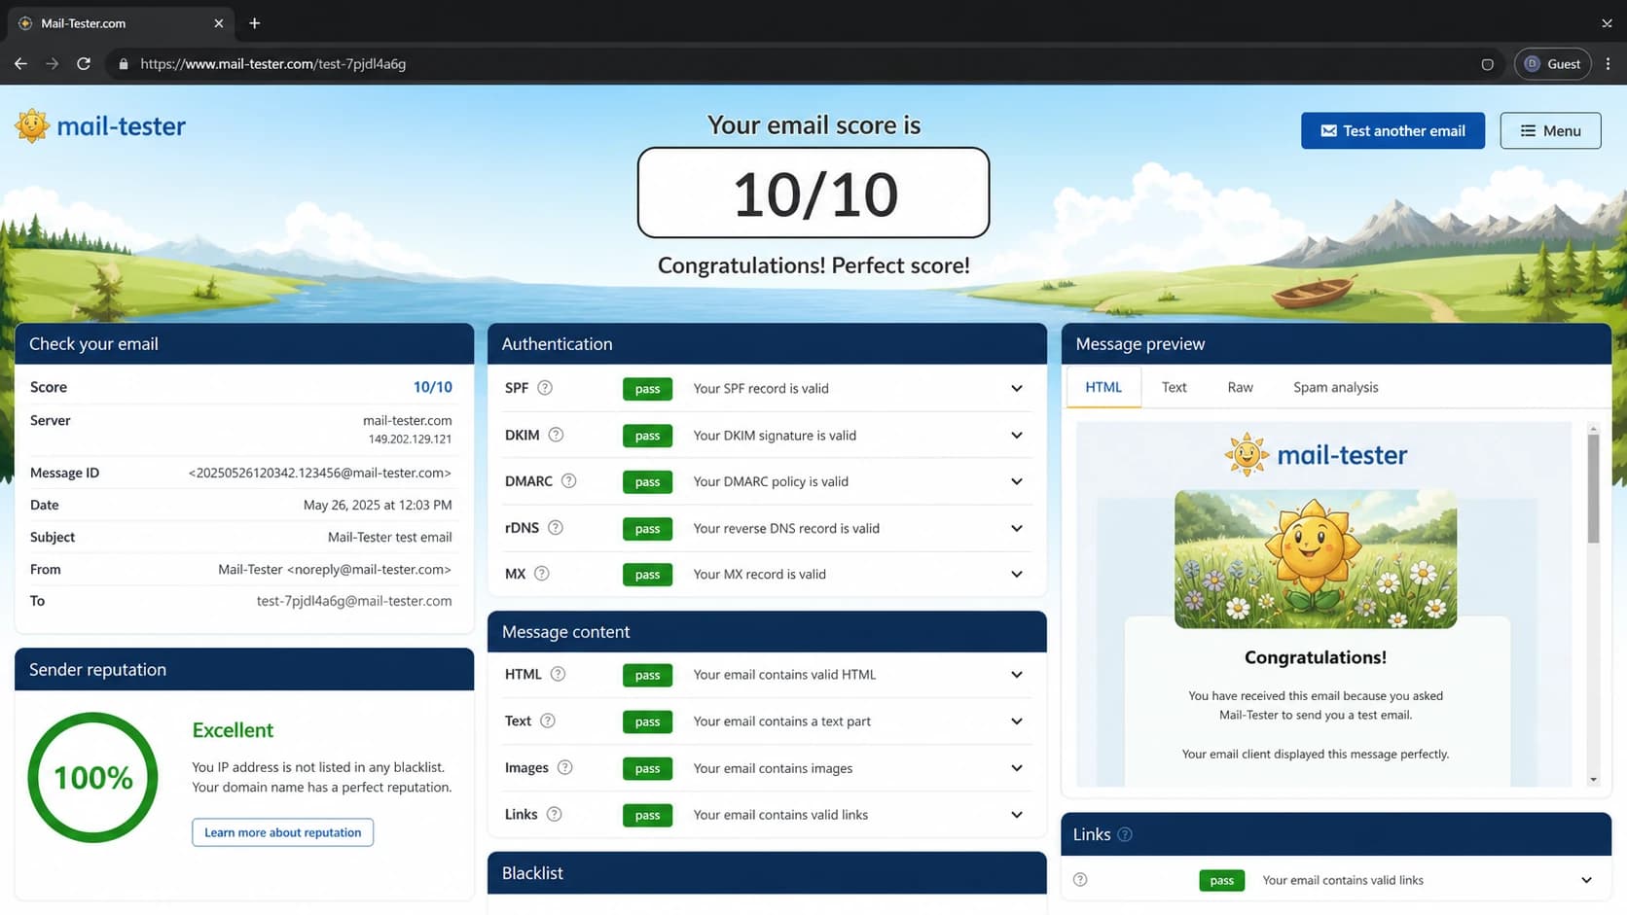Open DKIM help question mark icon
Viewport: 1627px width, 915px height.
click(556, 435)
